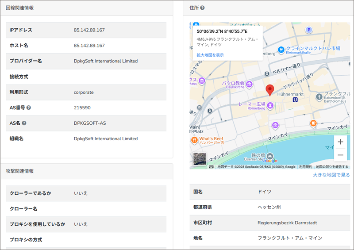The width and height of the screenshot is (354, 250).
Task: Click the Römerberg landmark marker icon
Action: click(x=269, y=105)
